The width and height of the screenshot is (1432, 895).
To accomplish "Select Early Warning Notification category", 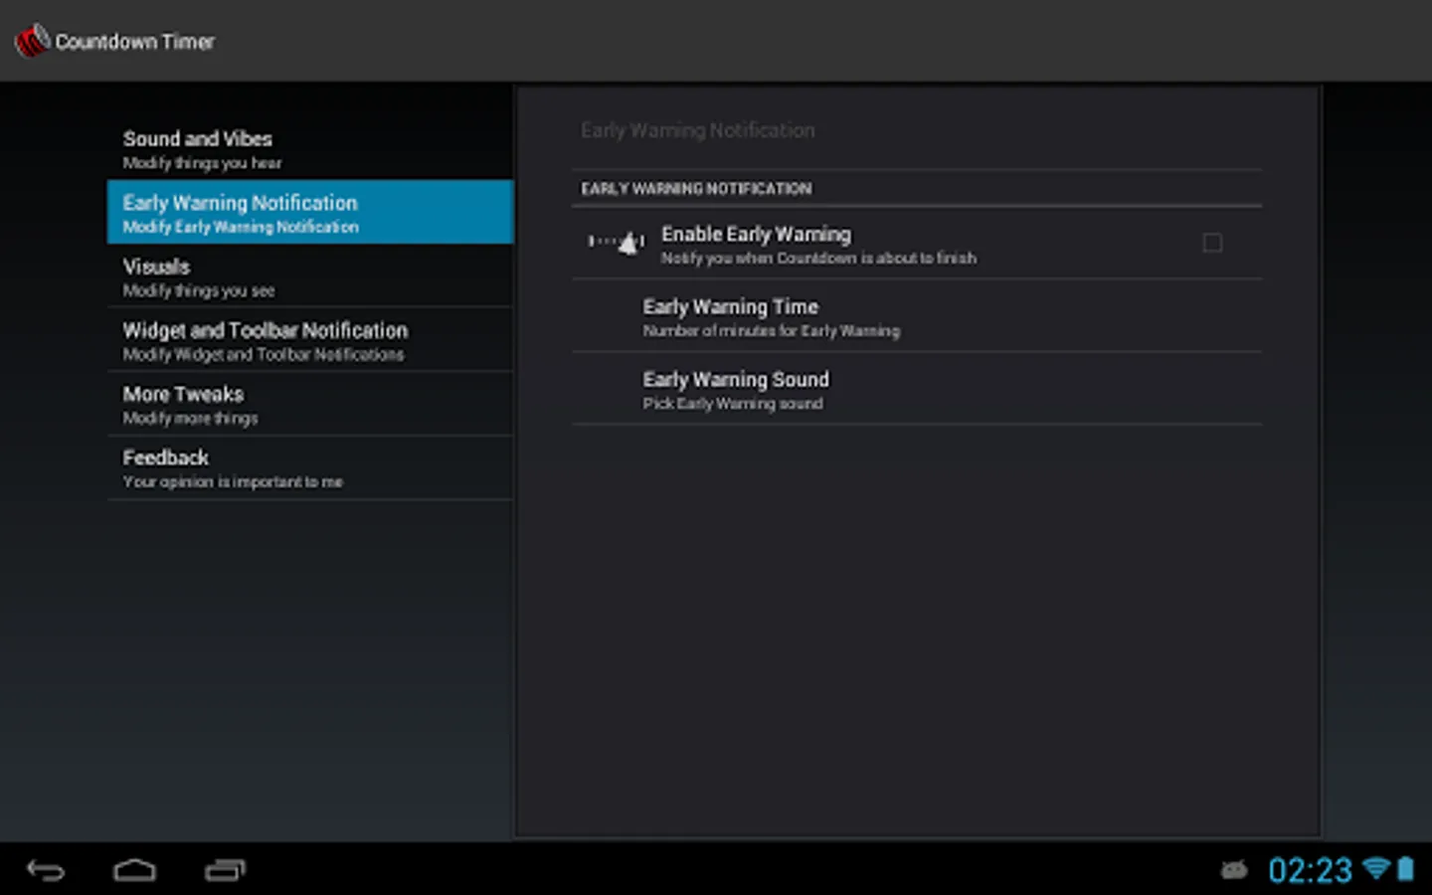I will click(x=310, y=212).
